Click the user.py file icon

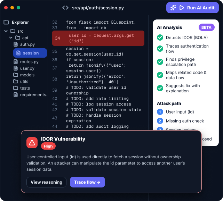coord(16,68)
